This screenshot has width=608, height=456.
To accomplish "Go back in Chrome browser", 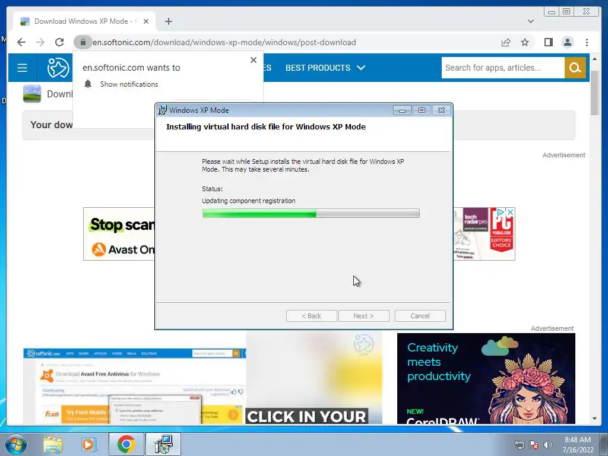I will [21, 42].
